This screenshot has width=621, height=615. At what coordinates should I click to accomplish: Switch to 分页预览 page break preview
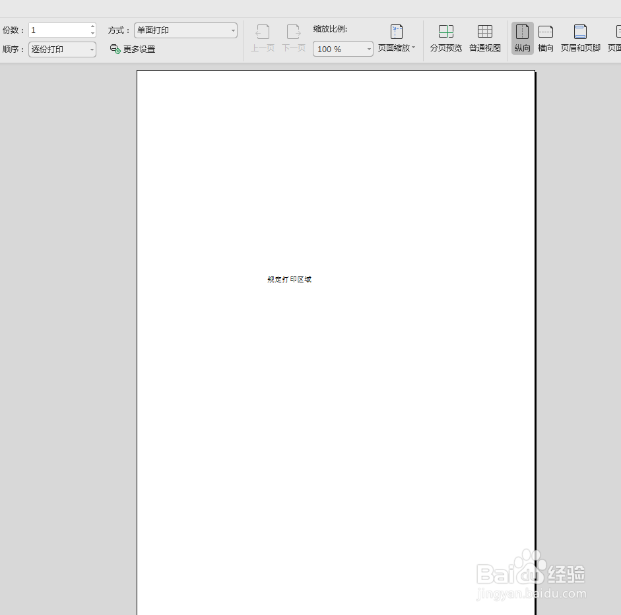tap(446, 38)
